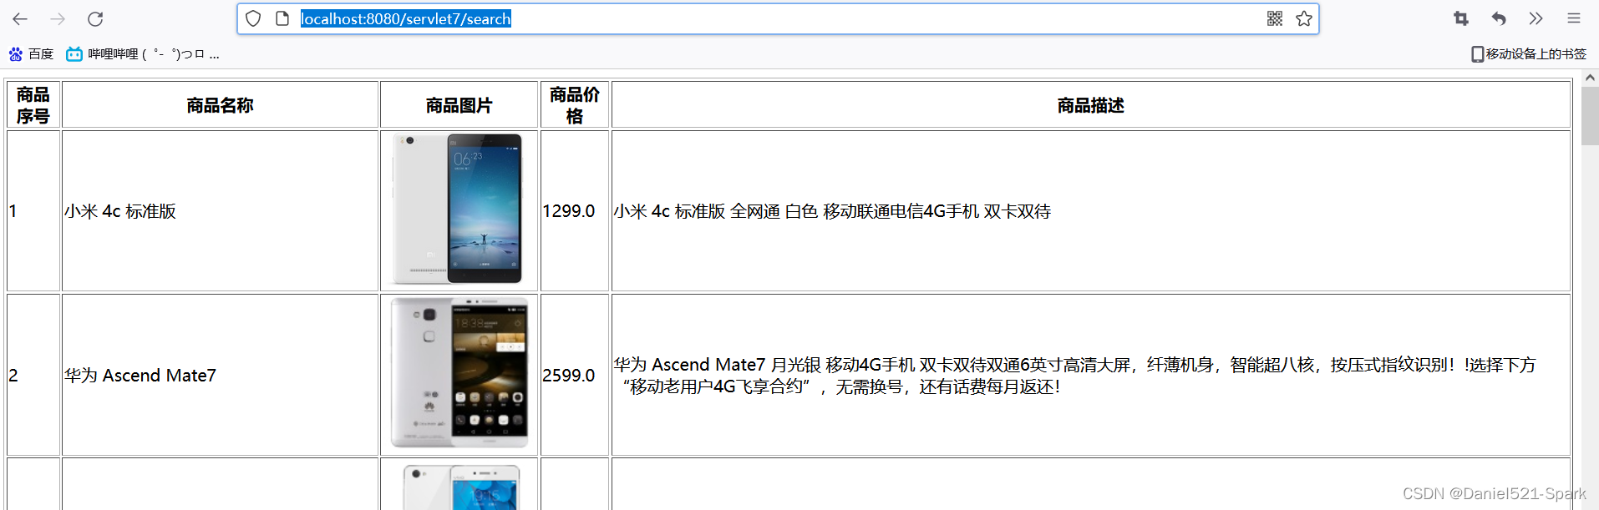This screenshot has height=510, width=1599.
Task: Click the 小米 4c 全网通 description text
Action: 832,211
